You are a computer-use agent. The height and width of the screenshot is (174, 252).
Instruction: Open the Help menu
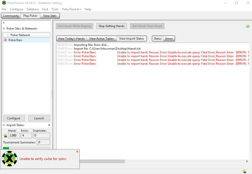pos(88,9)
